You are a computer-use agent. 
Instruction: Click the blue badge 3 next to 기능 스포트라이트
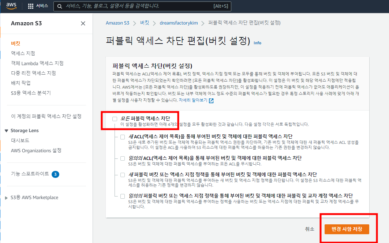pyautogui.click(x=55, y=174)
